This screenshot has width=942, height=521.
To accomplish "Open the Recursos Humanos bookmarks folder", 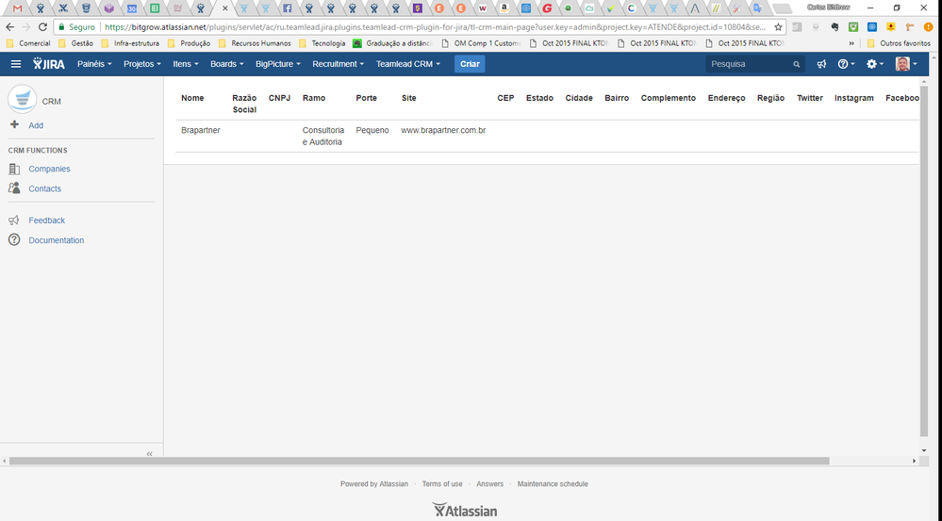I will 255,43.
